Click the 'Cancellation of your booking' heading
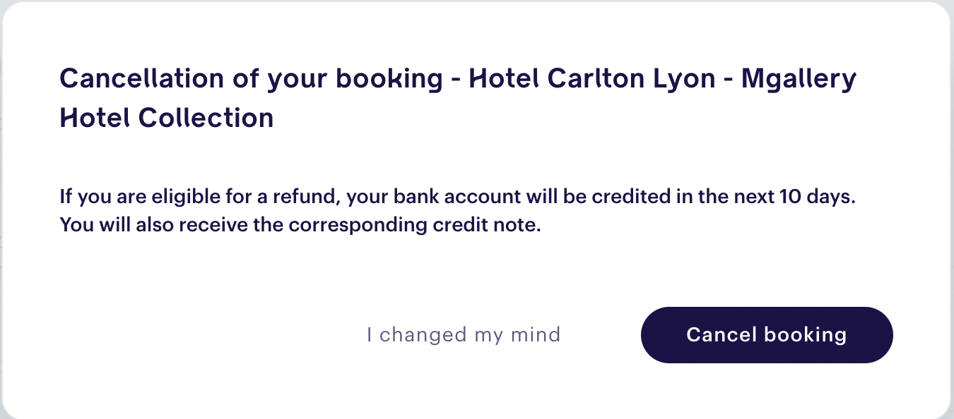 [x=251, y=79]
